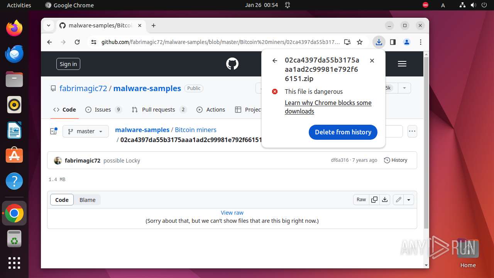This screenshot has height=278, width=494.
Task: Open Chrome tab search dropdown
Action: 49,25
